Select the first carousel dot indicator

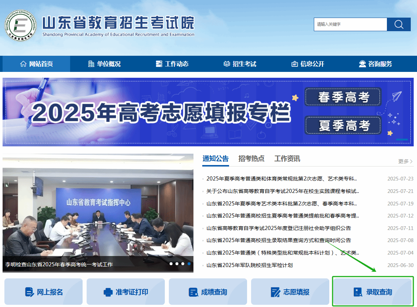point(171,264)
